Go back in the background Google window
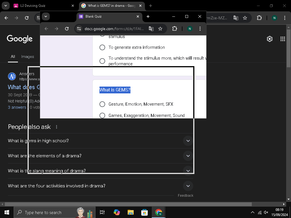Viewport: 291px width, 218px height. coord(6,18)
